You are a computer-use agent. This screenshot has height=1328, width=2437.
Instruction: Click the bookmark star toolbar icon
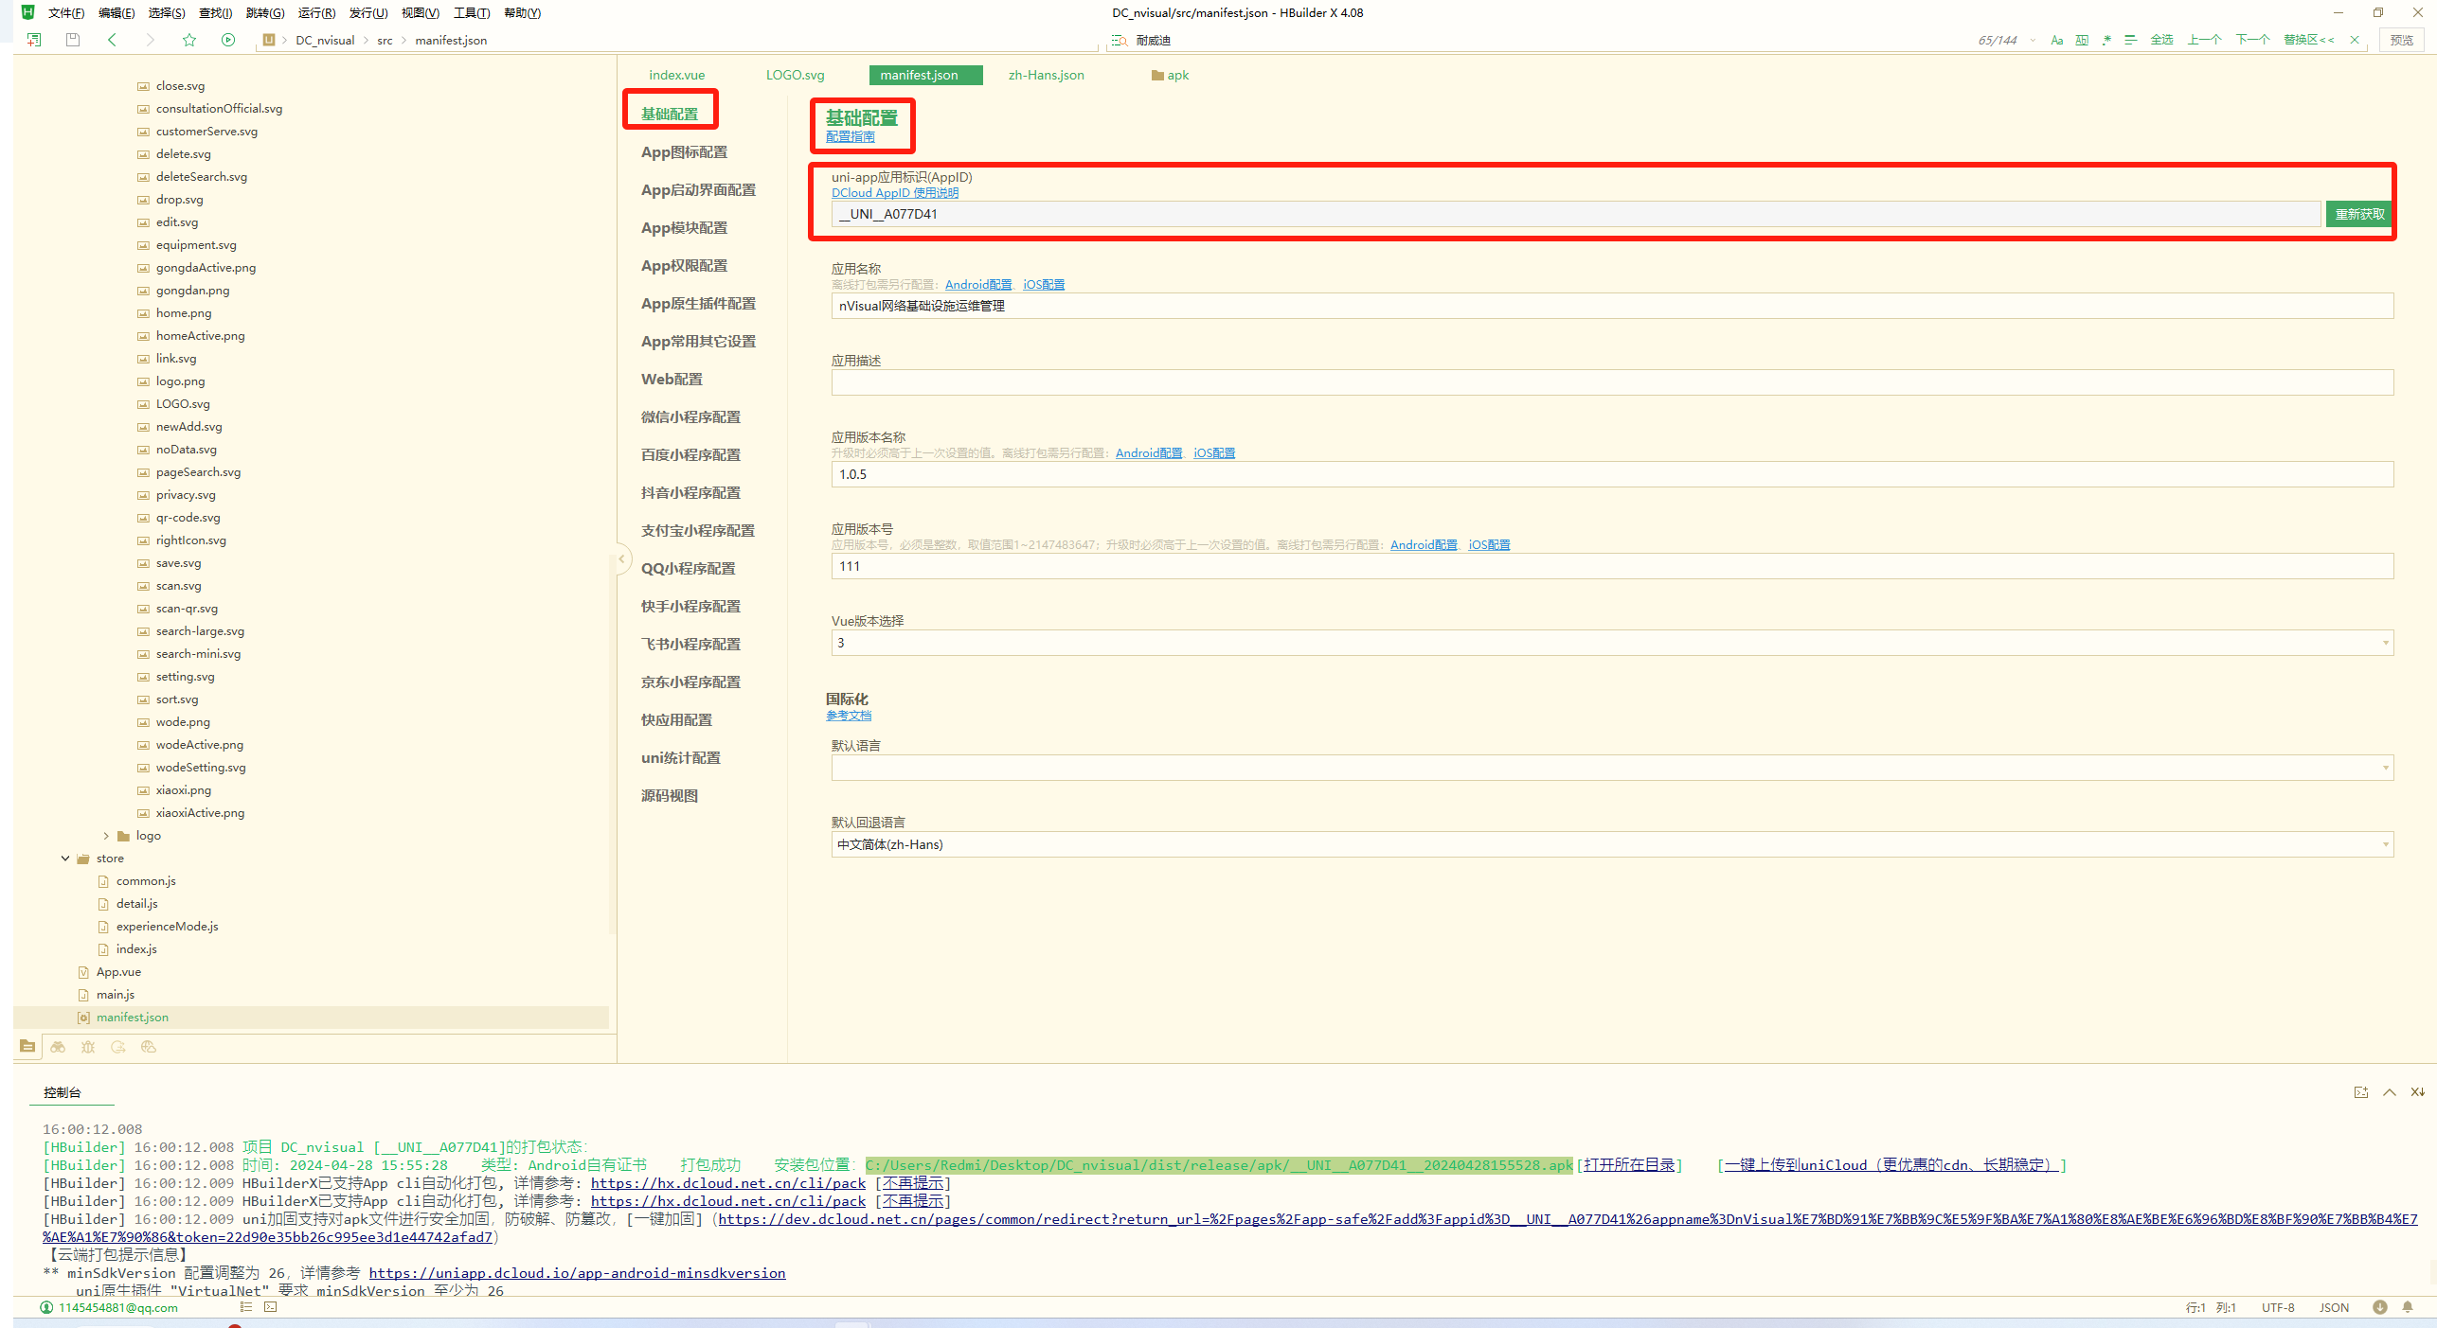point(189,40)
